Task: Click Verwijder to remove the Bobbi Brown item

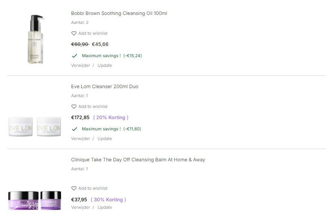Action: pyautogui.click(x=81, y=65)
